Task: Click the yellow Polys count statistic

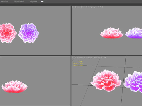Action: click(78, 63)
